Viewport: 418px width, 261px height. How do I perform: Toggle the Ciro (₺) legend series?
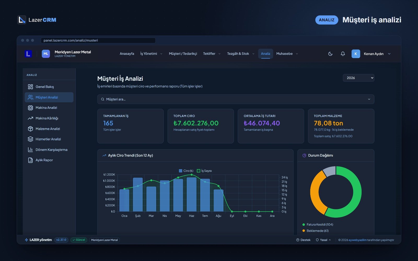[x=186, y=171]
